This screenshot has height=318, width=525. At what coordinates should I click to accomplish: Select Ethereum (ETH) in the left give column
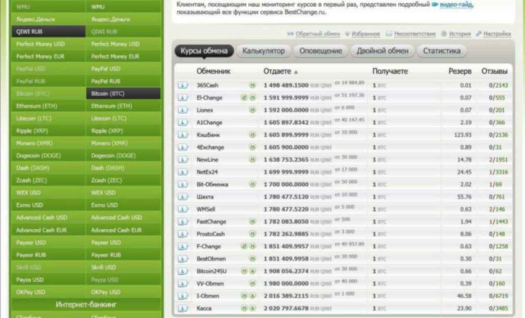[37, 106]
